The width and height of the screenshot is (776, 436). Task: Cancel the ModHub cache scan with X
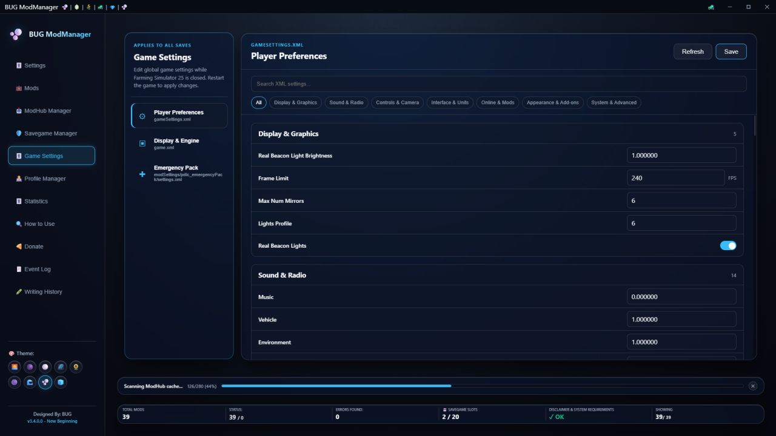pyautogui.click(x=753, y=386)
